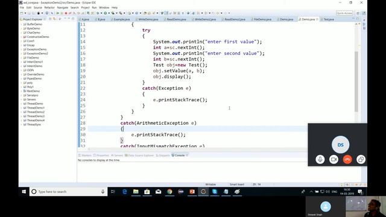Click the editor vertical scrollbar thumb

point(356,81)
